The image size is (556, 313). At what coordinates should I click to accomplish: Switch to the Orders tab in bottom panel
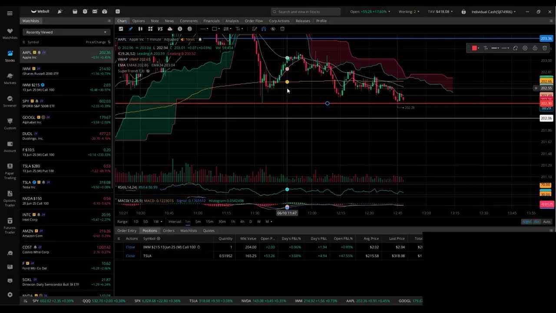pos(169,231)
